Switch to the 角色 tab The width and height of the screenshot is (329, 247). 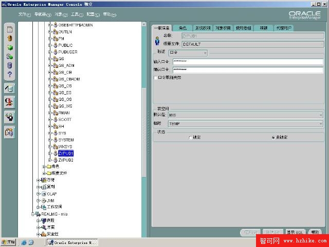click(x=182, y=28)
